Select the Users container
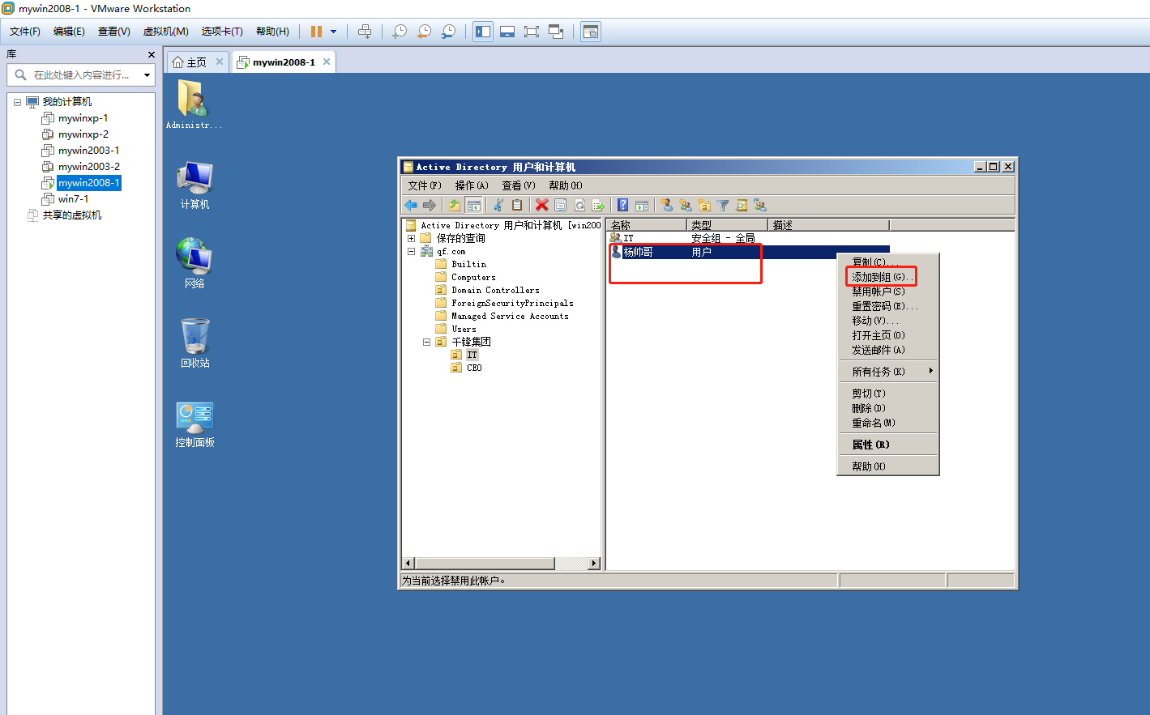The height and width of the screenshot is (715, 1150). click(464, 329)
